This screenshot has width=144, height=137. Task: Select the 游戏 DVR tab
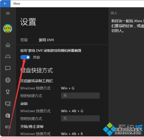coord(46,40)
